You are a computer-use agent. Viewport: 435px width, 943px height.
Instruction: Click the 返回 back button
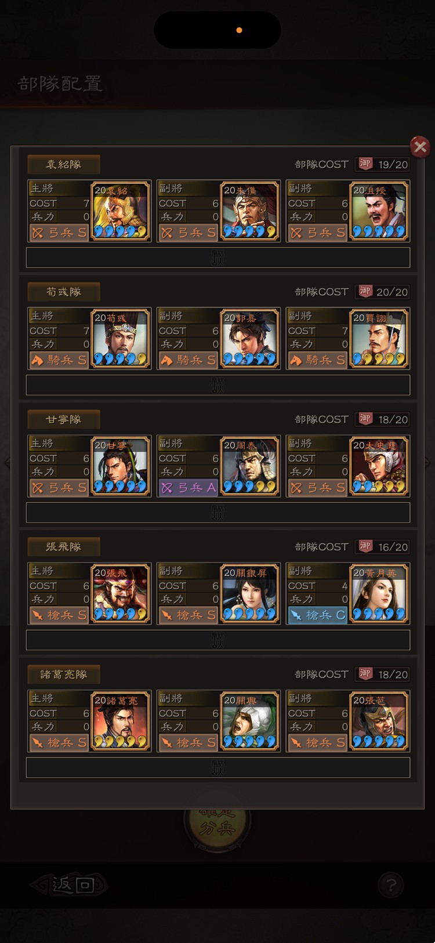pyautogui.click(x=70, y=885)
